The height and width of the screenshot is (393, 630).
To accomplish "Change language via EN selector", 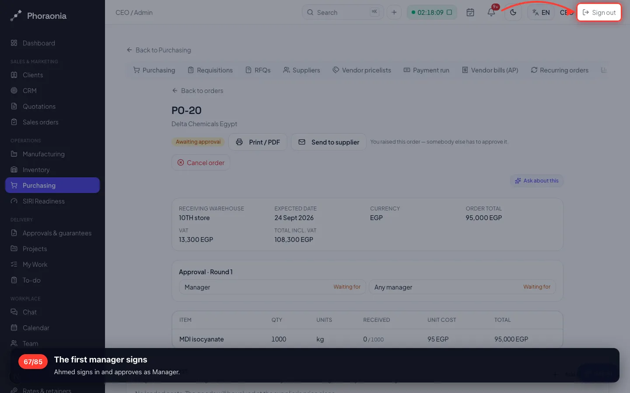I will click(x=541, y=12).
